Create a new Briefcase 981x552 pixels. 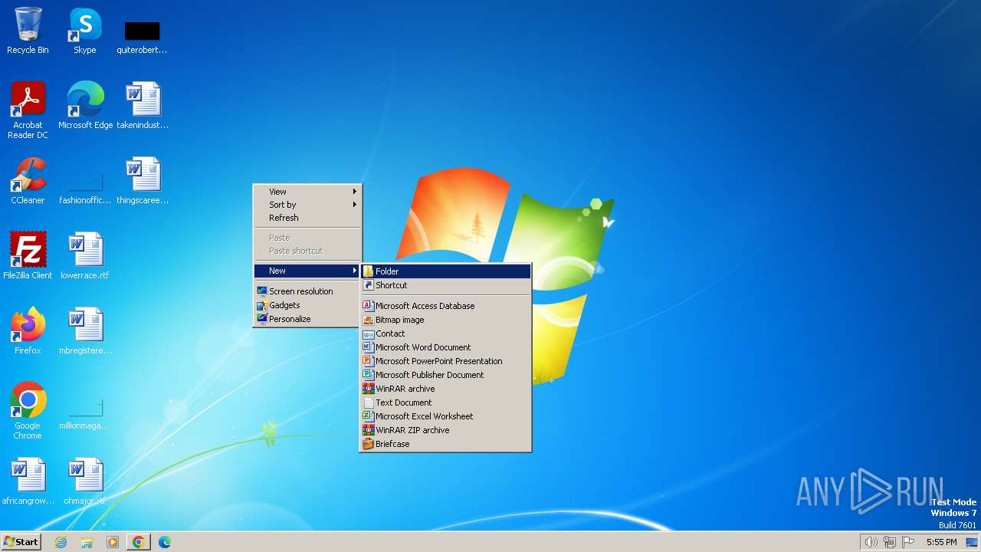[445, 444]
